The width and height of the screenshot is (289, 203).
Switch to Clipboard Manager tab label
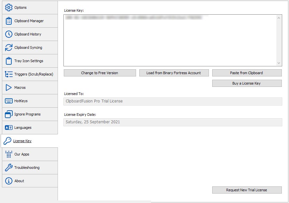click(29, 21)
